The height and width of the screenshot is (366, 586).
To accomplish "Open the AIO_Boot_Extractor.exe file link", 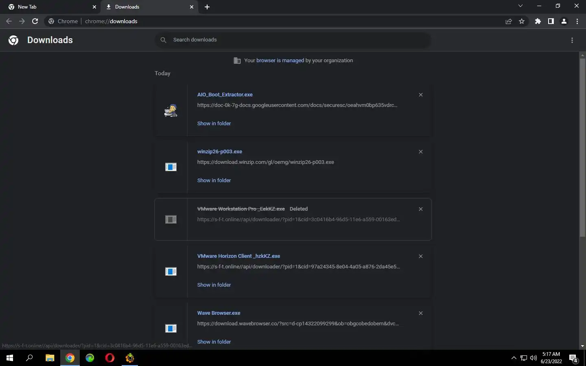I will click(x=225, y=95).
